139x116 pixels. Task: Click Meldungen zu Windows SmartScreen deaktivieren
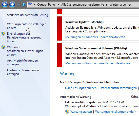coord(99,63)
